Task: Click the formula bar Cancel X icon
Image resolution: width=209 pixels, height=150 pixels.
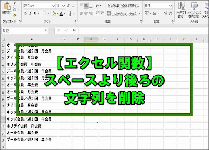Action: coord(58,30)
